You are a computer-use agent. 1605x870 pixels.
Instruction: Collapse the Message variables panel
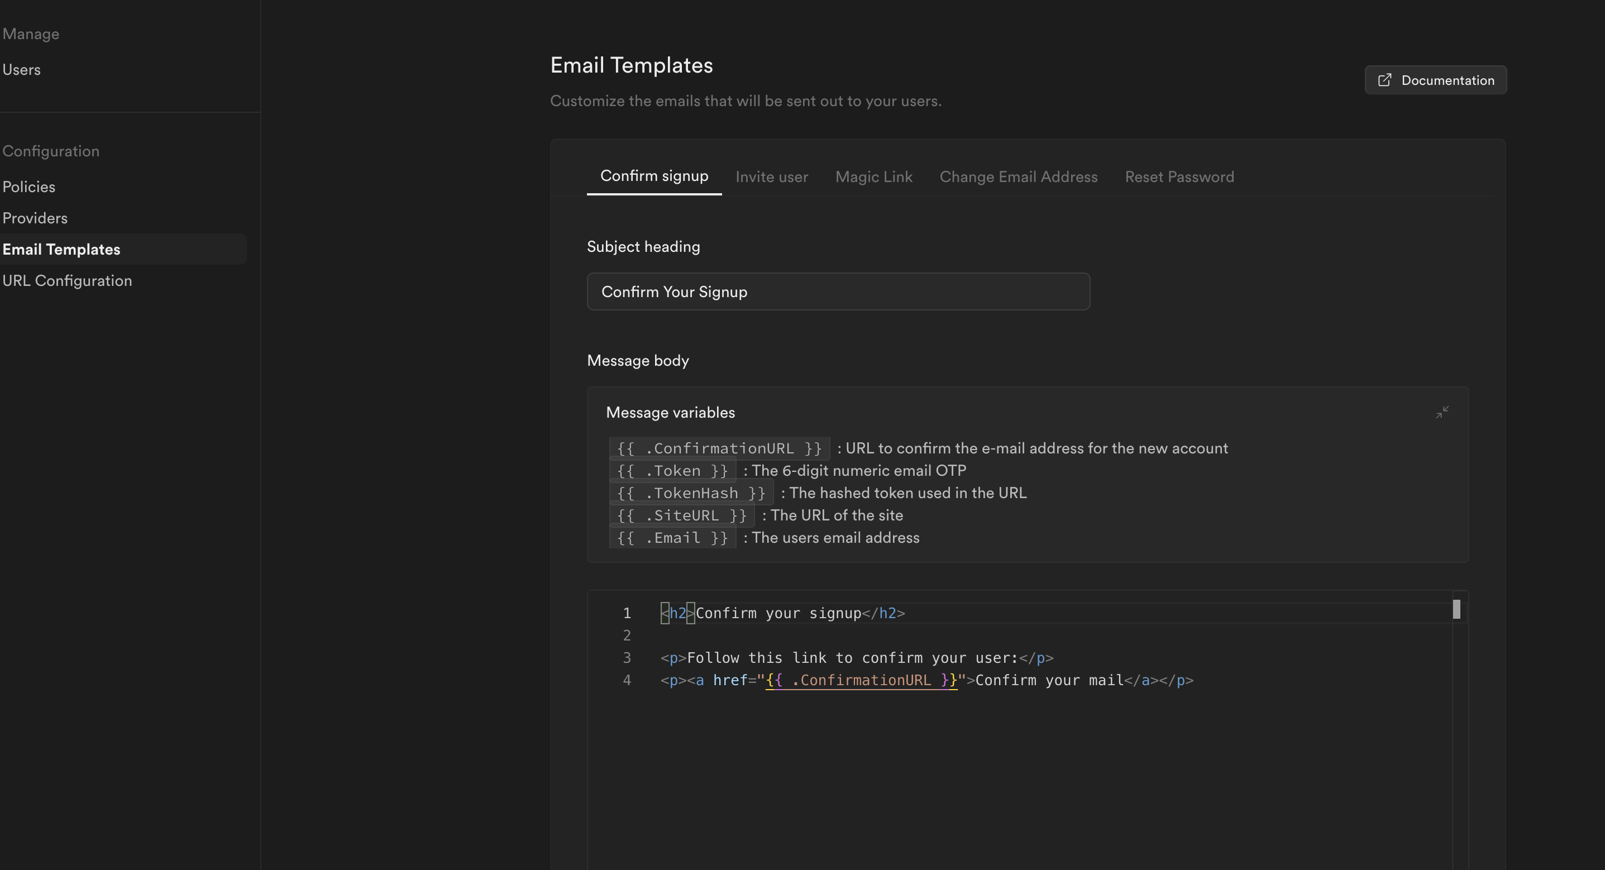1442,412
